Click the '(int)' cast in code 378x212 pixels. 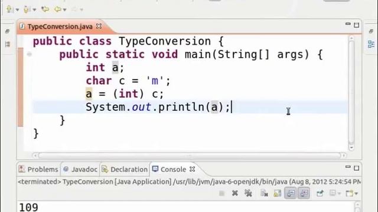[129, 94]
